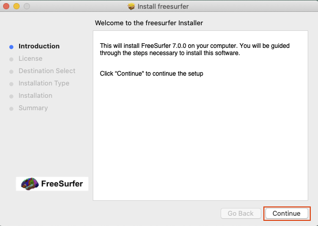Click the grey bullet beside License
This screenshot has width=318, height=226.
11,59
